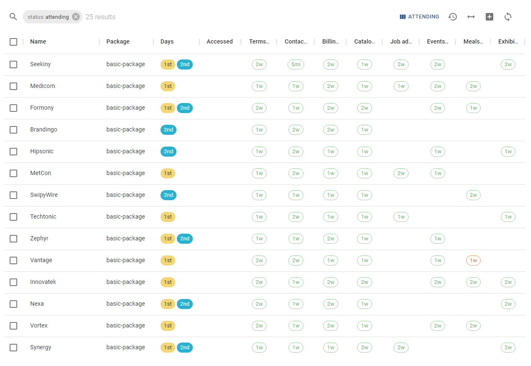
Task: Open the history clock icon
Action: click(x=453, y=17)
